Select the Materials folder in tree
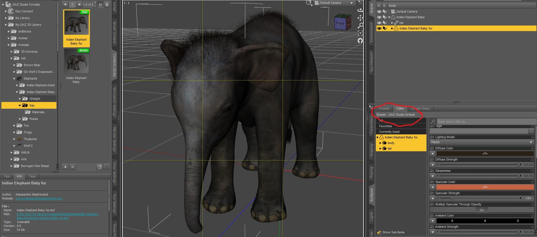The height and width of the screenshot is (237, 537). click(x=38, y=112)
